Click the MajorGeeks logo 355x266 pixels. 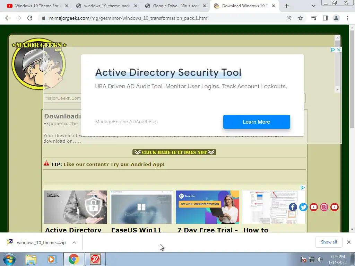pos(39,63)
